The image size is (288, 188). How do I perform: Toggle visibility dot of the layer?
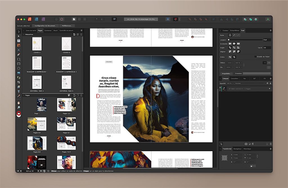point(269,89)
